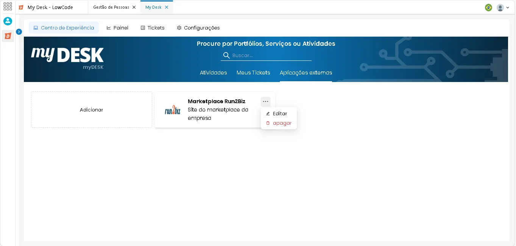The image size is (516, 246).
Task: Click 'Site do marketplace da empresa' text
Action: point(218,114)
